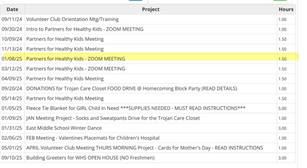Select the Fleece Tie Blanket project row
This screenshot has width=307, height=168.
pos(136,108)
